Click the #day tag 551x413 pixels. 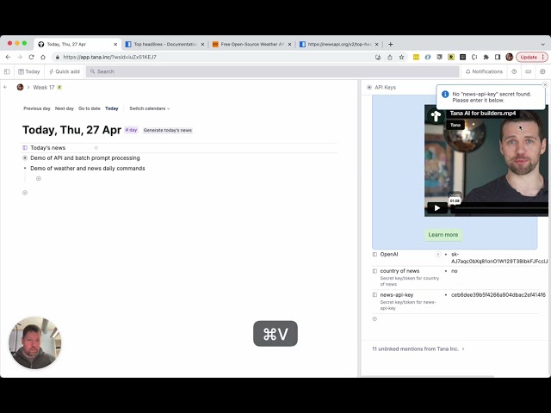pyautogui.click(x=131, y=130)
